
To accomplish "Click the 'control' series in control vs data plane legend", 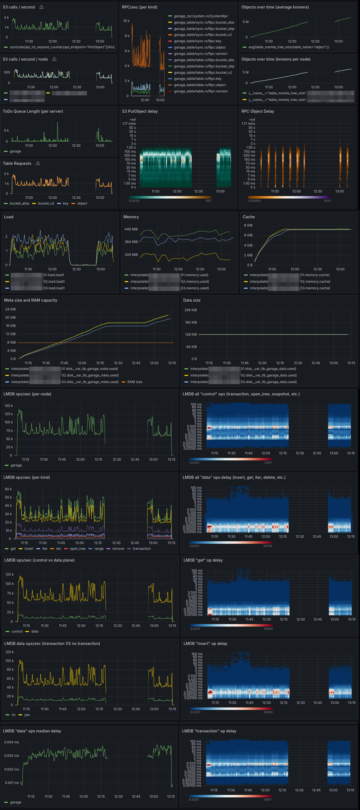I will coord(17,631).
